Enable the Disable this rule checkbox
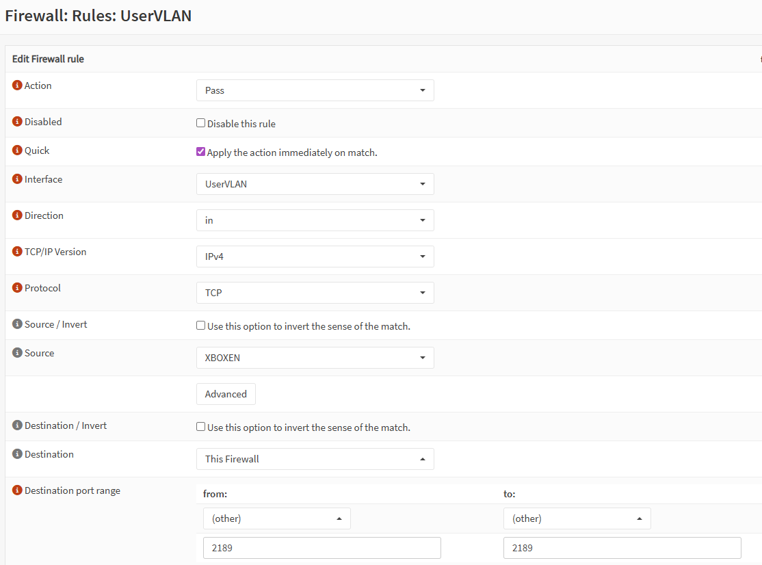Screen dimensions: 762x565 pos(201,123)
